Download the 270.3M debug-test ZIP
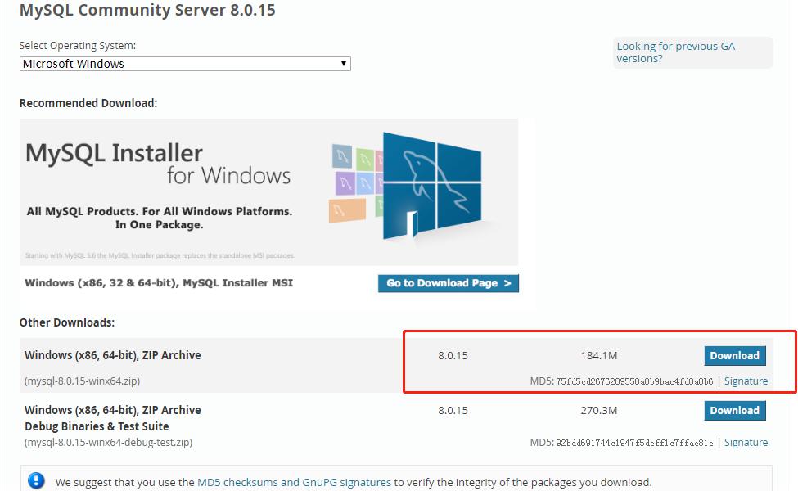The width and height of the screenshot is (798, 491). [x=734, y=411]
